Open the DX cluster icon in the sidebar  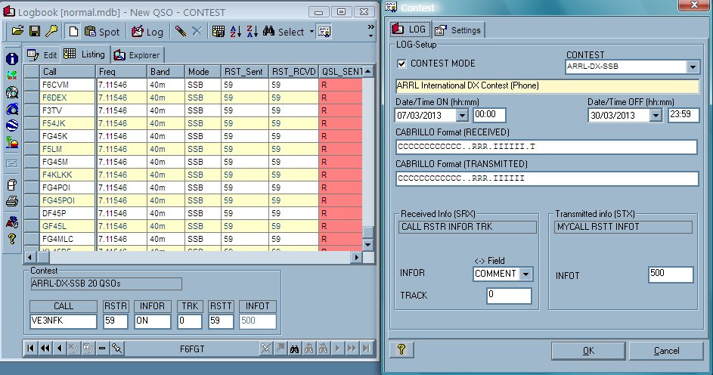pos(12,76)
